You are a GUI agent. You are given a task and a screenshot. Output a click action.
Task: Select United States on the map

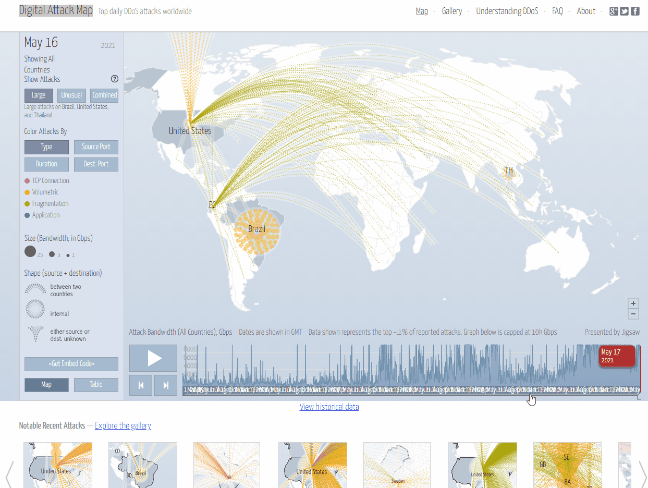pyautogui.click(x=190, y=131)
